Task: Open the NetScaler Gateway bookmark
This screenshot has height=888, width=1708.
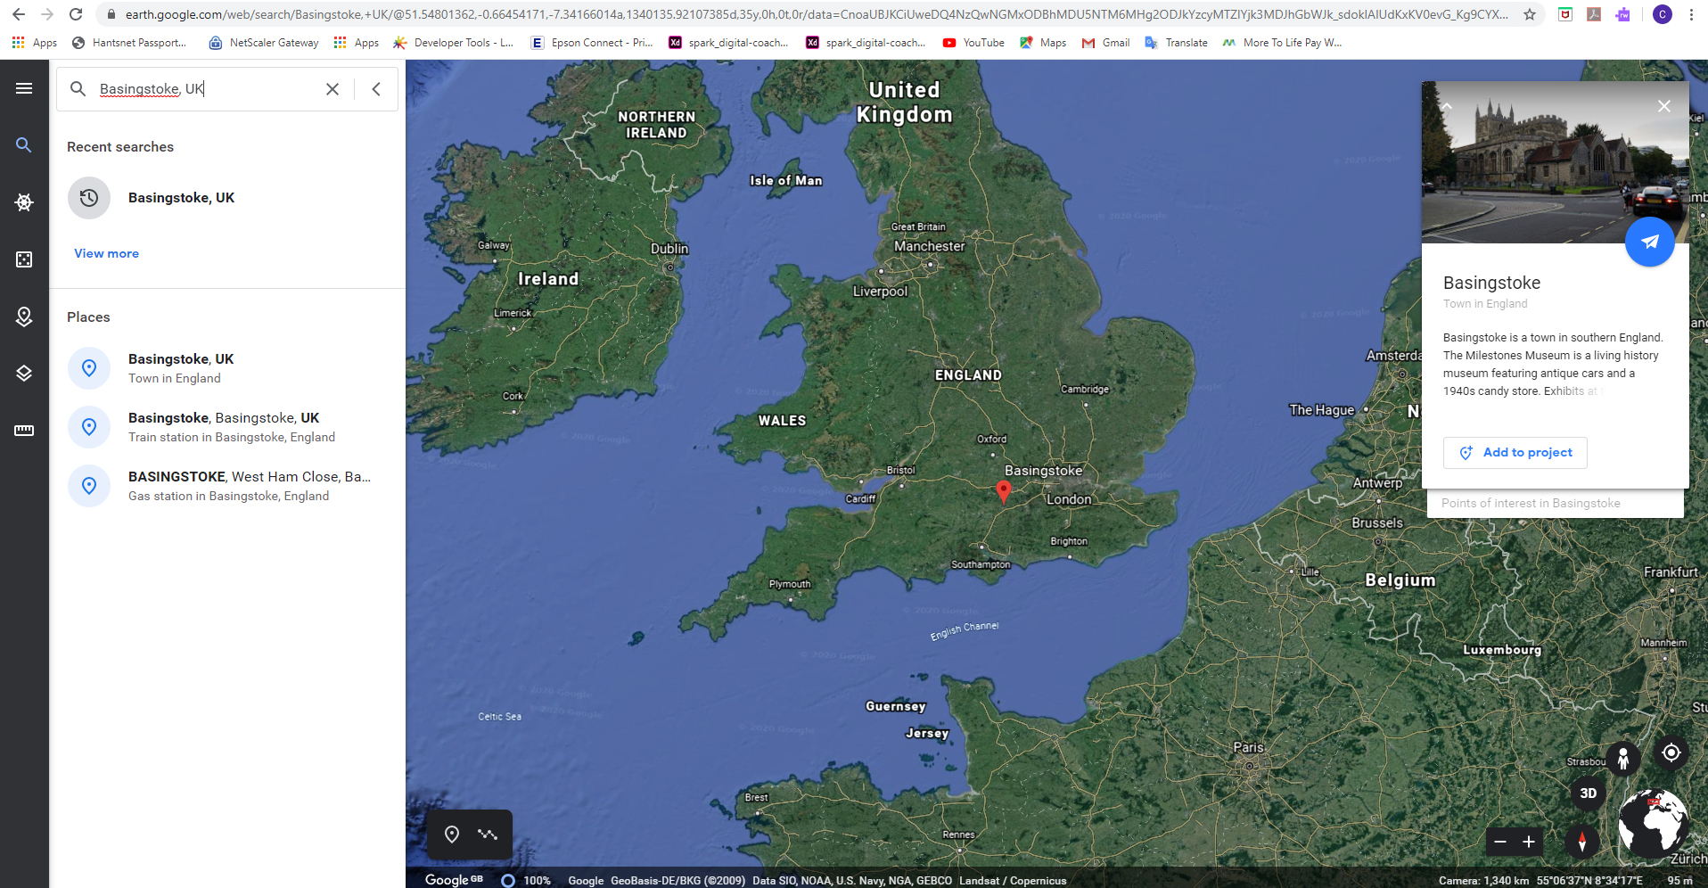Action: [x=264, y=43]
